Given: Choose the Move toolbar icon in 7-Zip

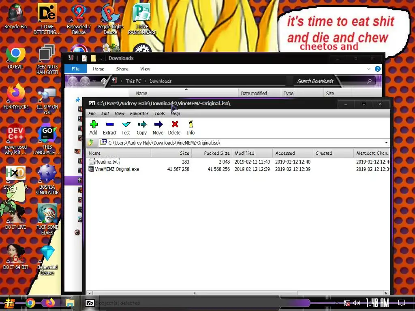Looking at the screenshot, I should (158, 128).
